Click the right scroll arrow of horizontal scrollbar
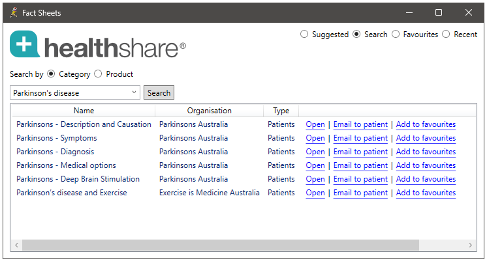 [x=470, y=245]
